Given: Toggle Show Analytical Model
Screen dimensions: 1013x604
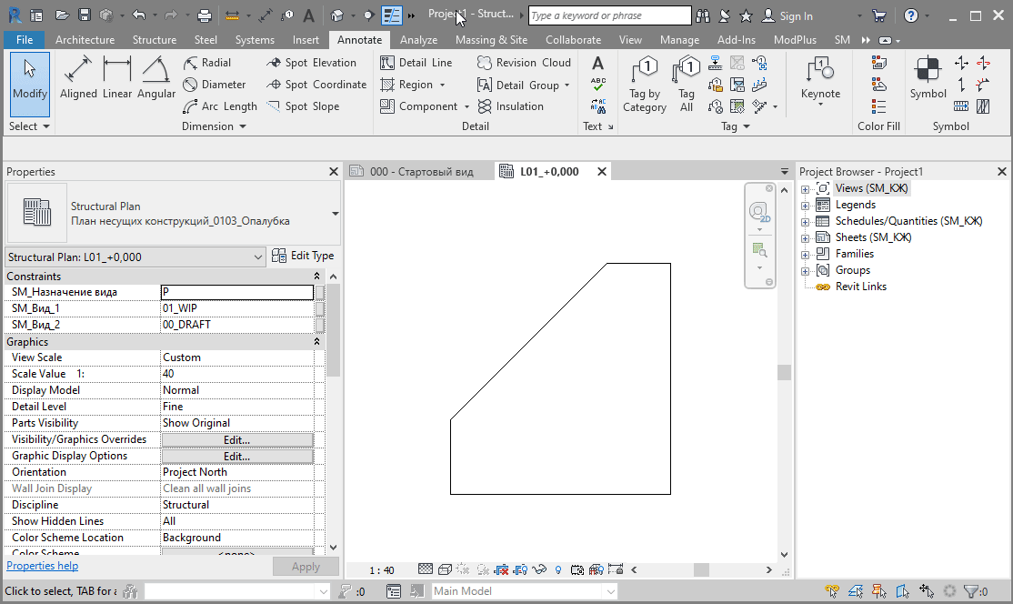Looking at the screenshot, I should 596,569.
